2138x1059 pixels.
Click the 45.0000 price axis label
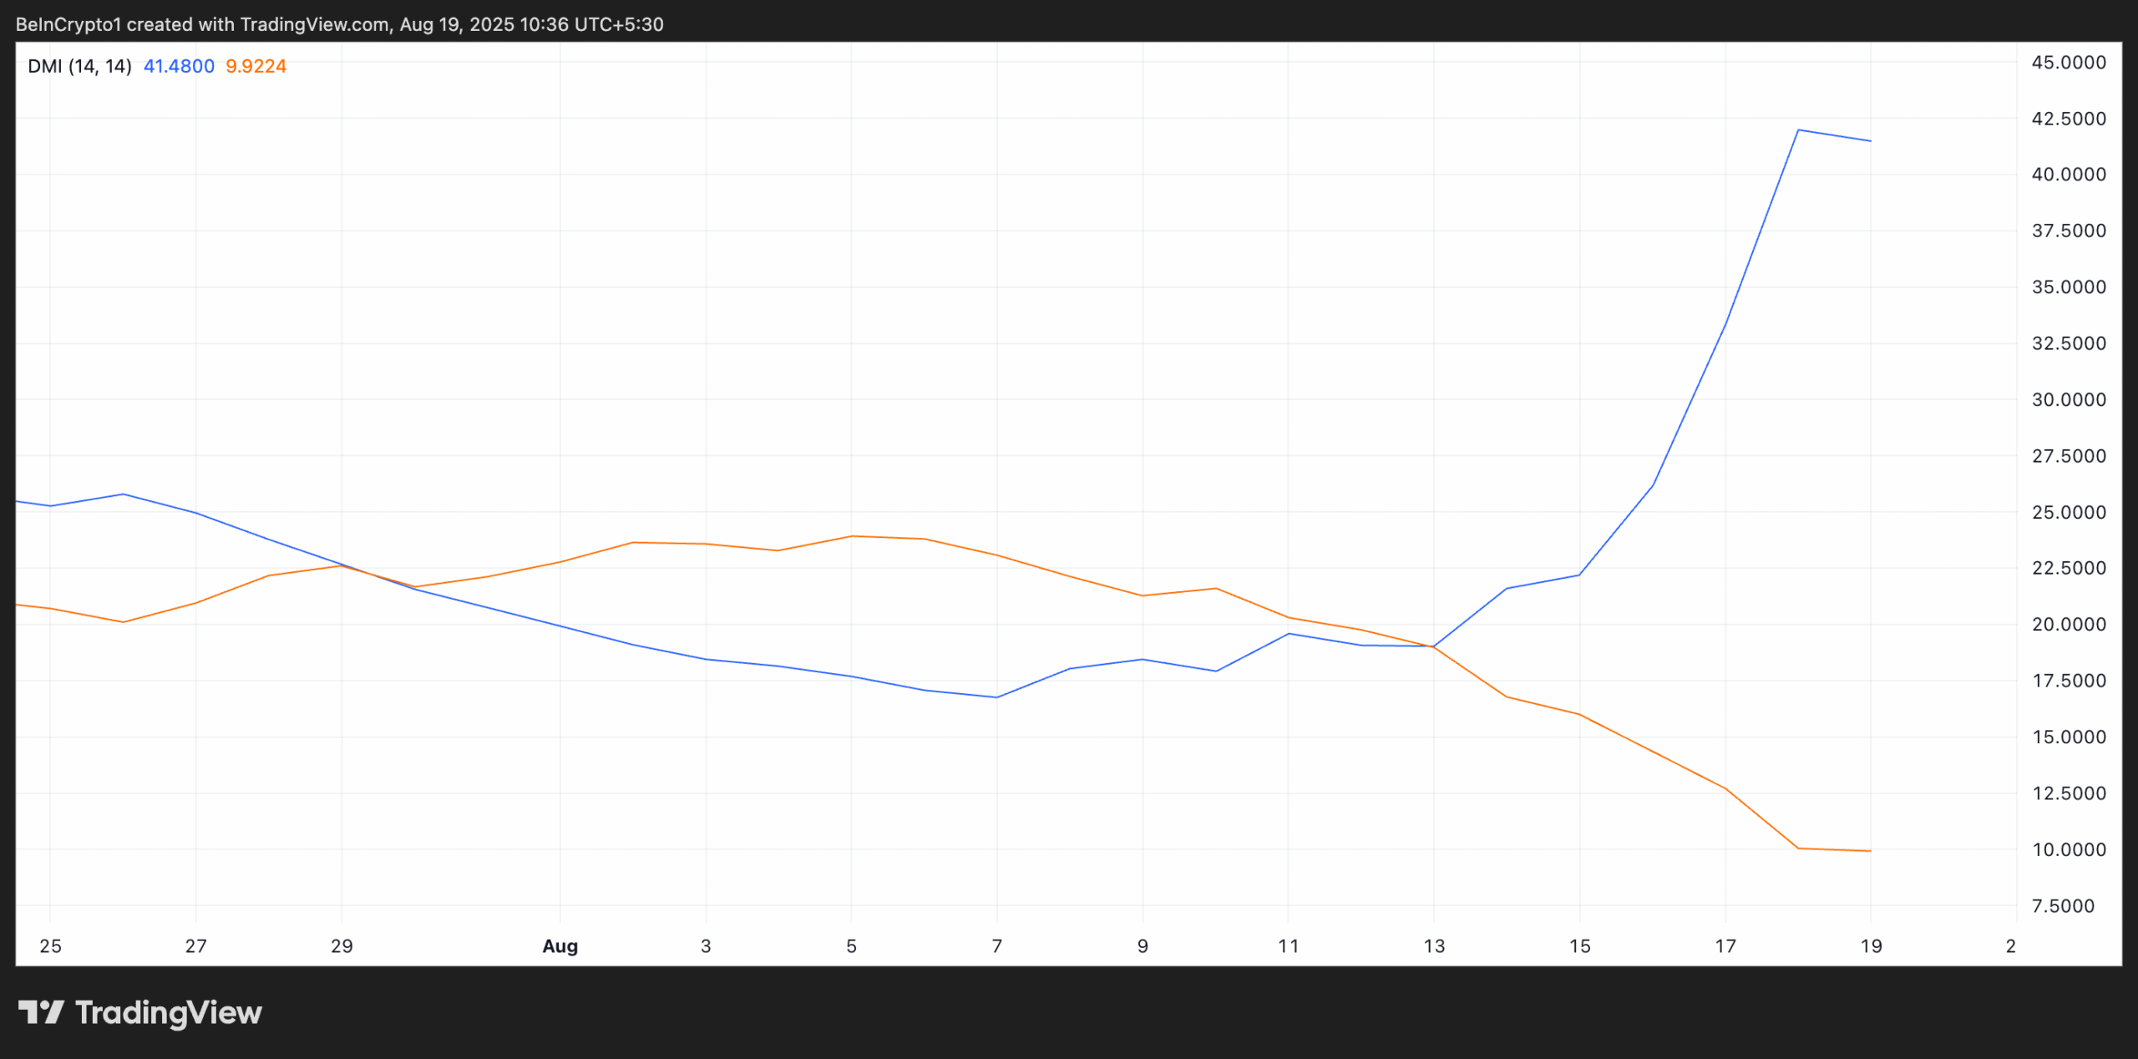pyautogui.click(x=2069, y=63)
